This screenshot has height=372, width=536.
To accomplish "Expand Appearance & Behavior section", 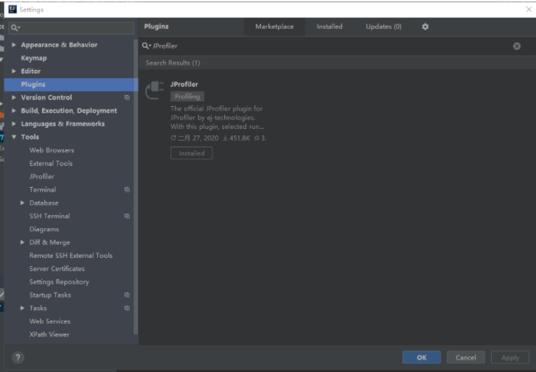I will (x=14, y=45).
